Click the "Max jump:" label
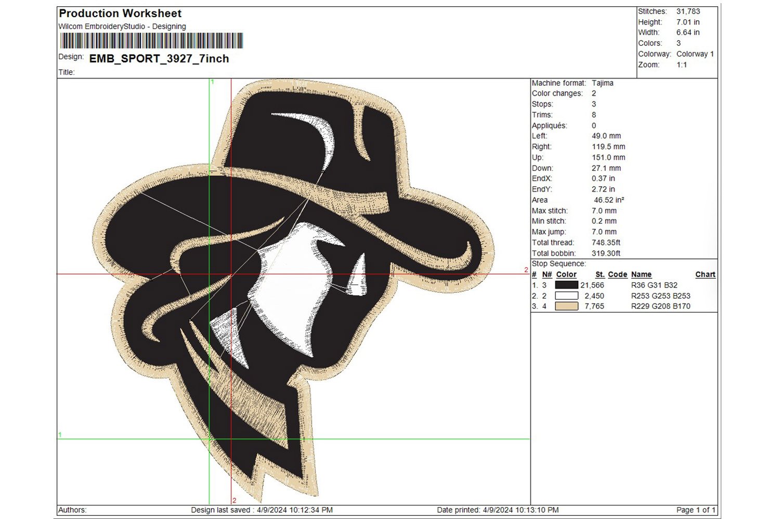This screenshot has width=780, height=519. tap(549, 232)
